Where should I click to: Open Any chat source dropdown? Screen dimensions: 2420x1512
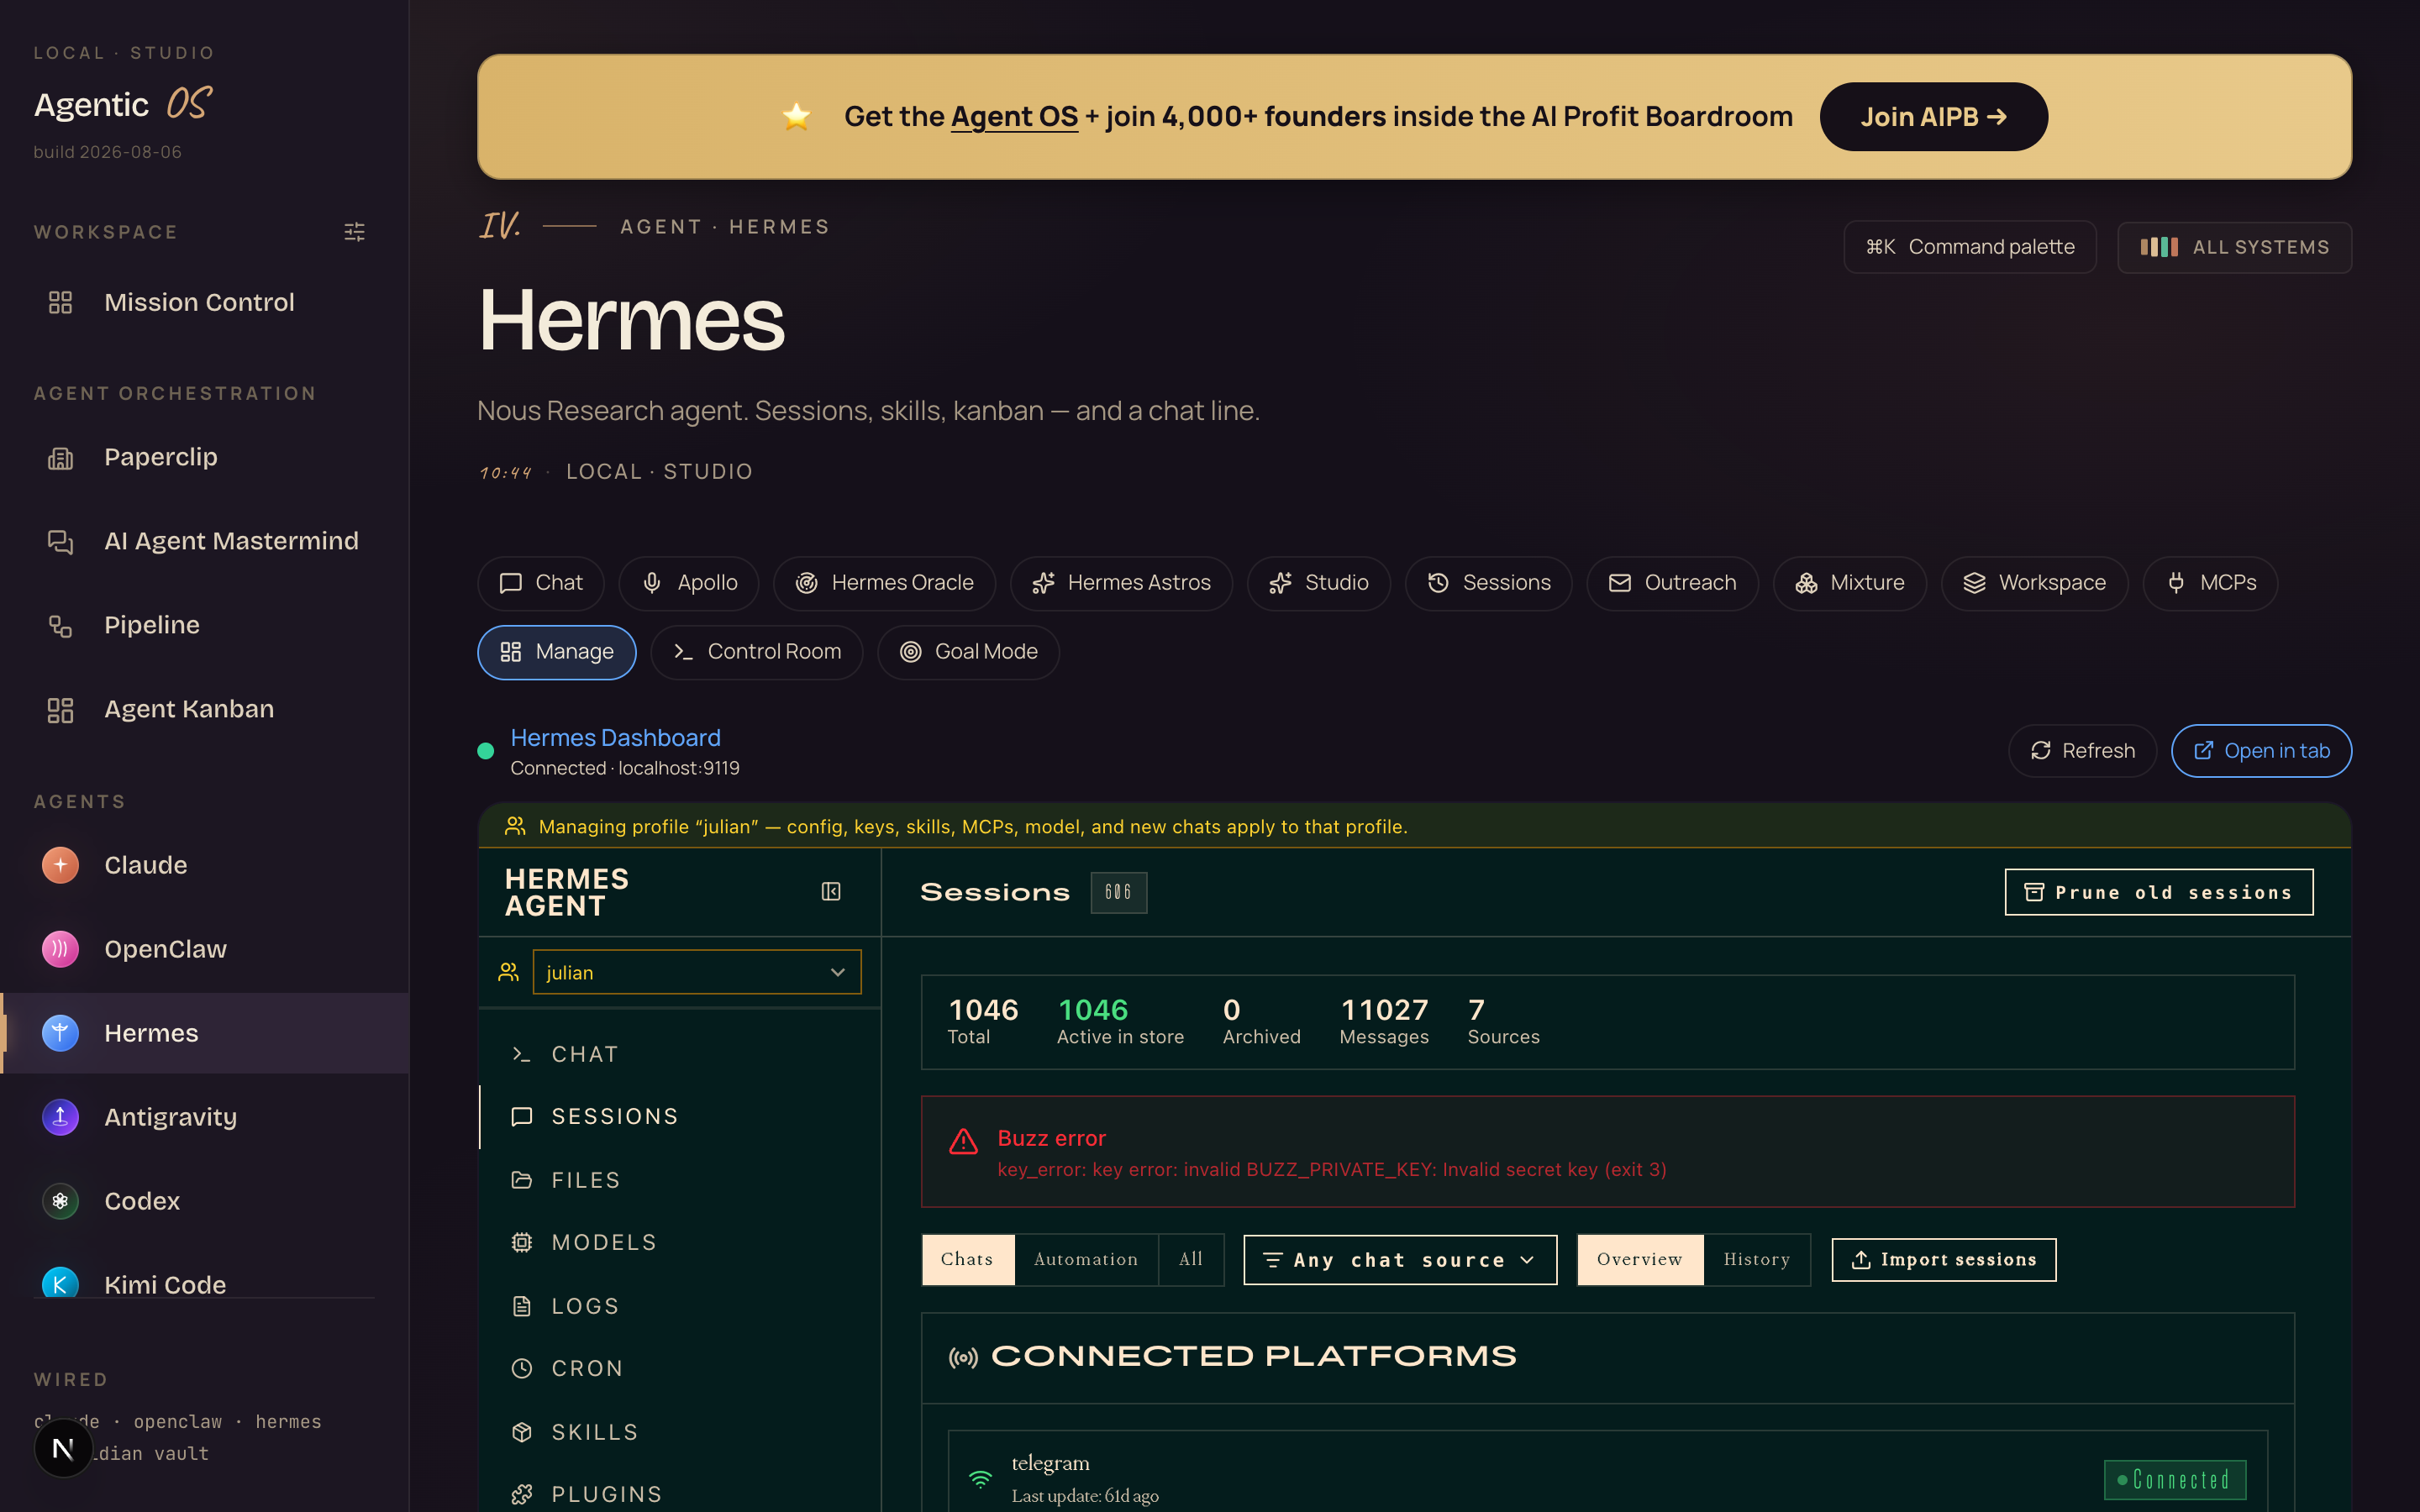tap(1399, 1260)
